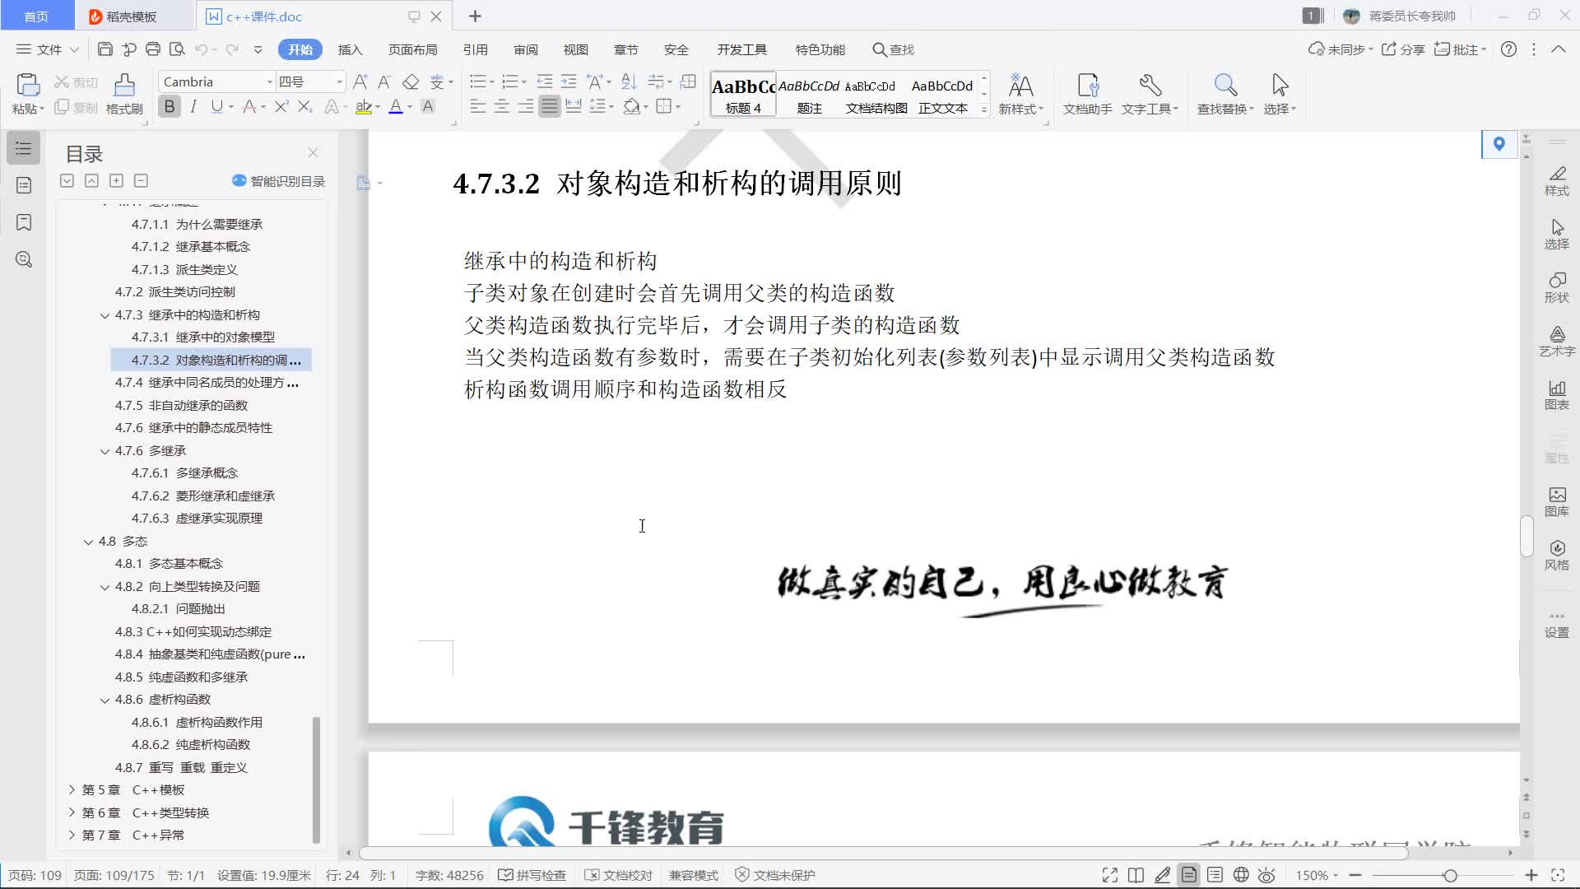The height and width of the screenshot is (889, 1580).
Task: Select justify alignment
Action: [x=549, y=106]
